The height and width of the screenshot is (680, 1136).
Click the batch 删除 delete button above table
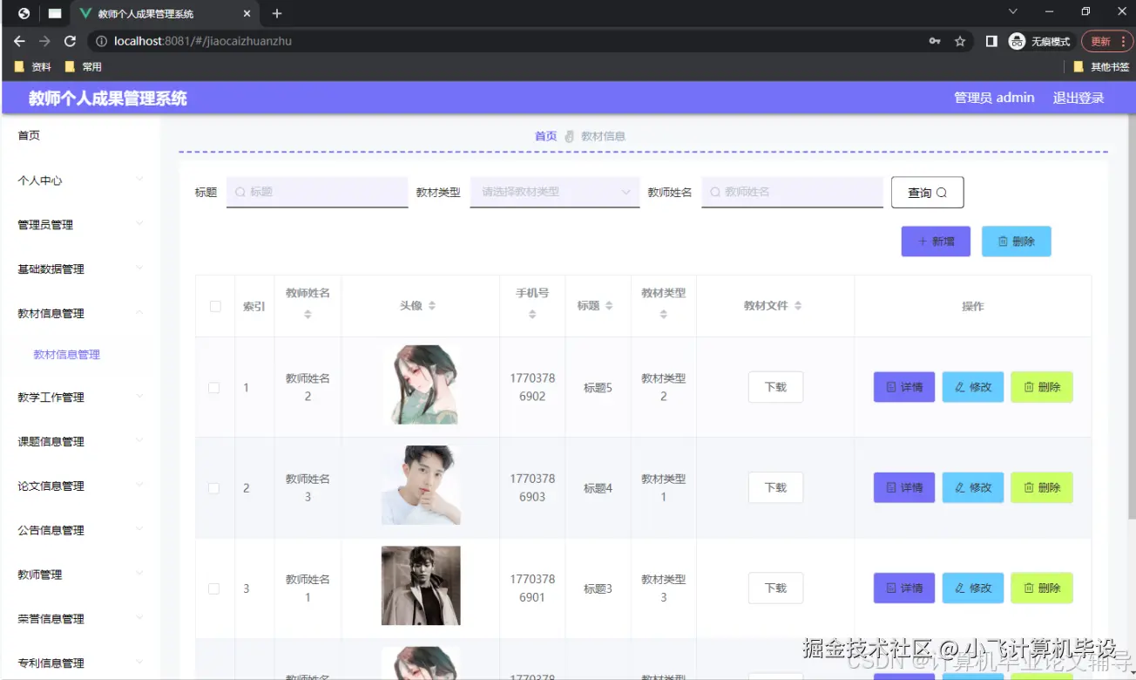[1016, 241]
